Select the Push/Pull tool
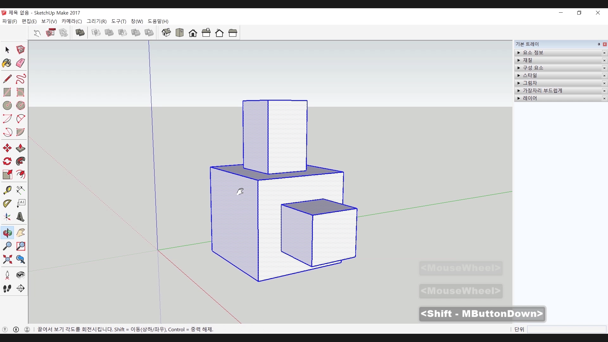Image resolution: width=608 pixels, height=342 pixels. coord(20,148)
